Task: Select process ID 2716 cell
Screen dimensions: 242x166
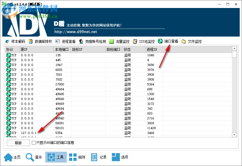Action: click(x=151, y=118)
